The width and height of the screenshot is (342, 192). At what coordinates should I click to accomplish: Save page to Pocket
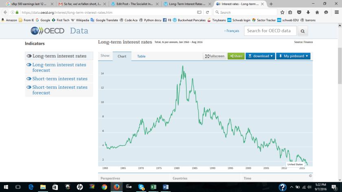[300, 12]
